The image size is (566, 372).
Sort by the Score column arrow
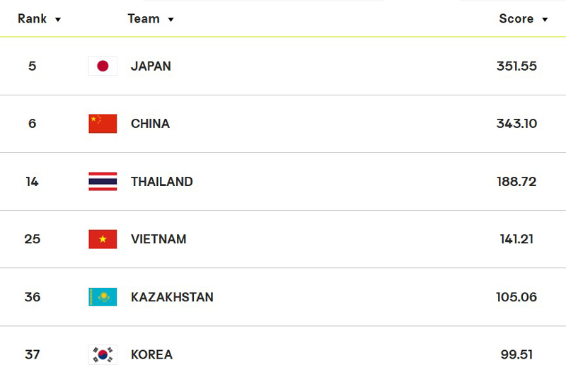point(545,20)
